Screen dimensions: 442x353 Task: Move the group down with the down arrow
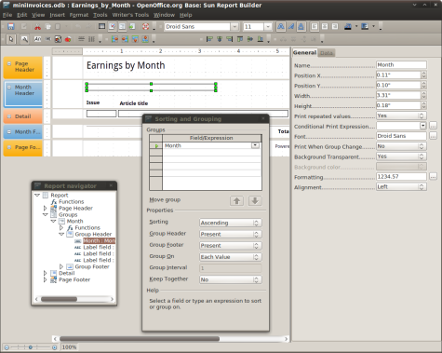click(255, 201)
